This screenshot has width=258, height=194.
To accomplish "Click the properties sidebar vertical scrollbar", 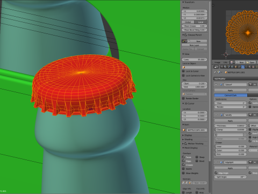I will pyautogui.click(x=210, y=81).
